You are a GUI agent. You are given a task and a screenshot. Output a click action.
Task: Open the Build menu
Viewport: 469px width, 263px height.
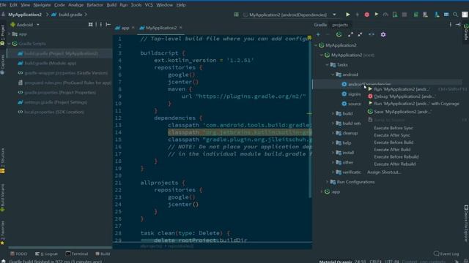click(111, 5)
